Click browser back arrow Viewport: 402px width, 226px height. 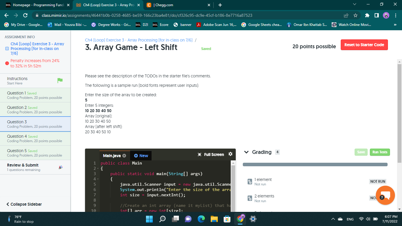pyautogui.click(x=6, y=15)
